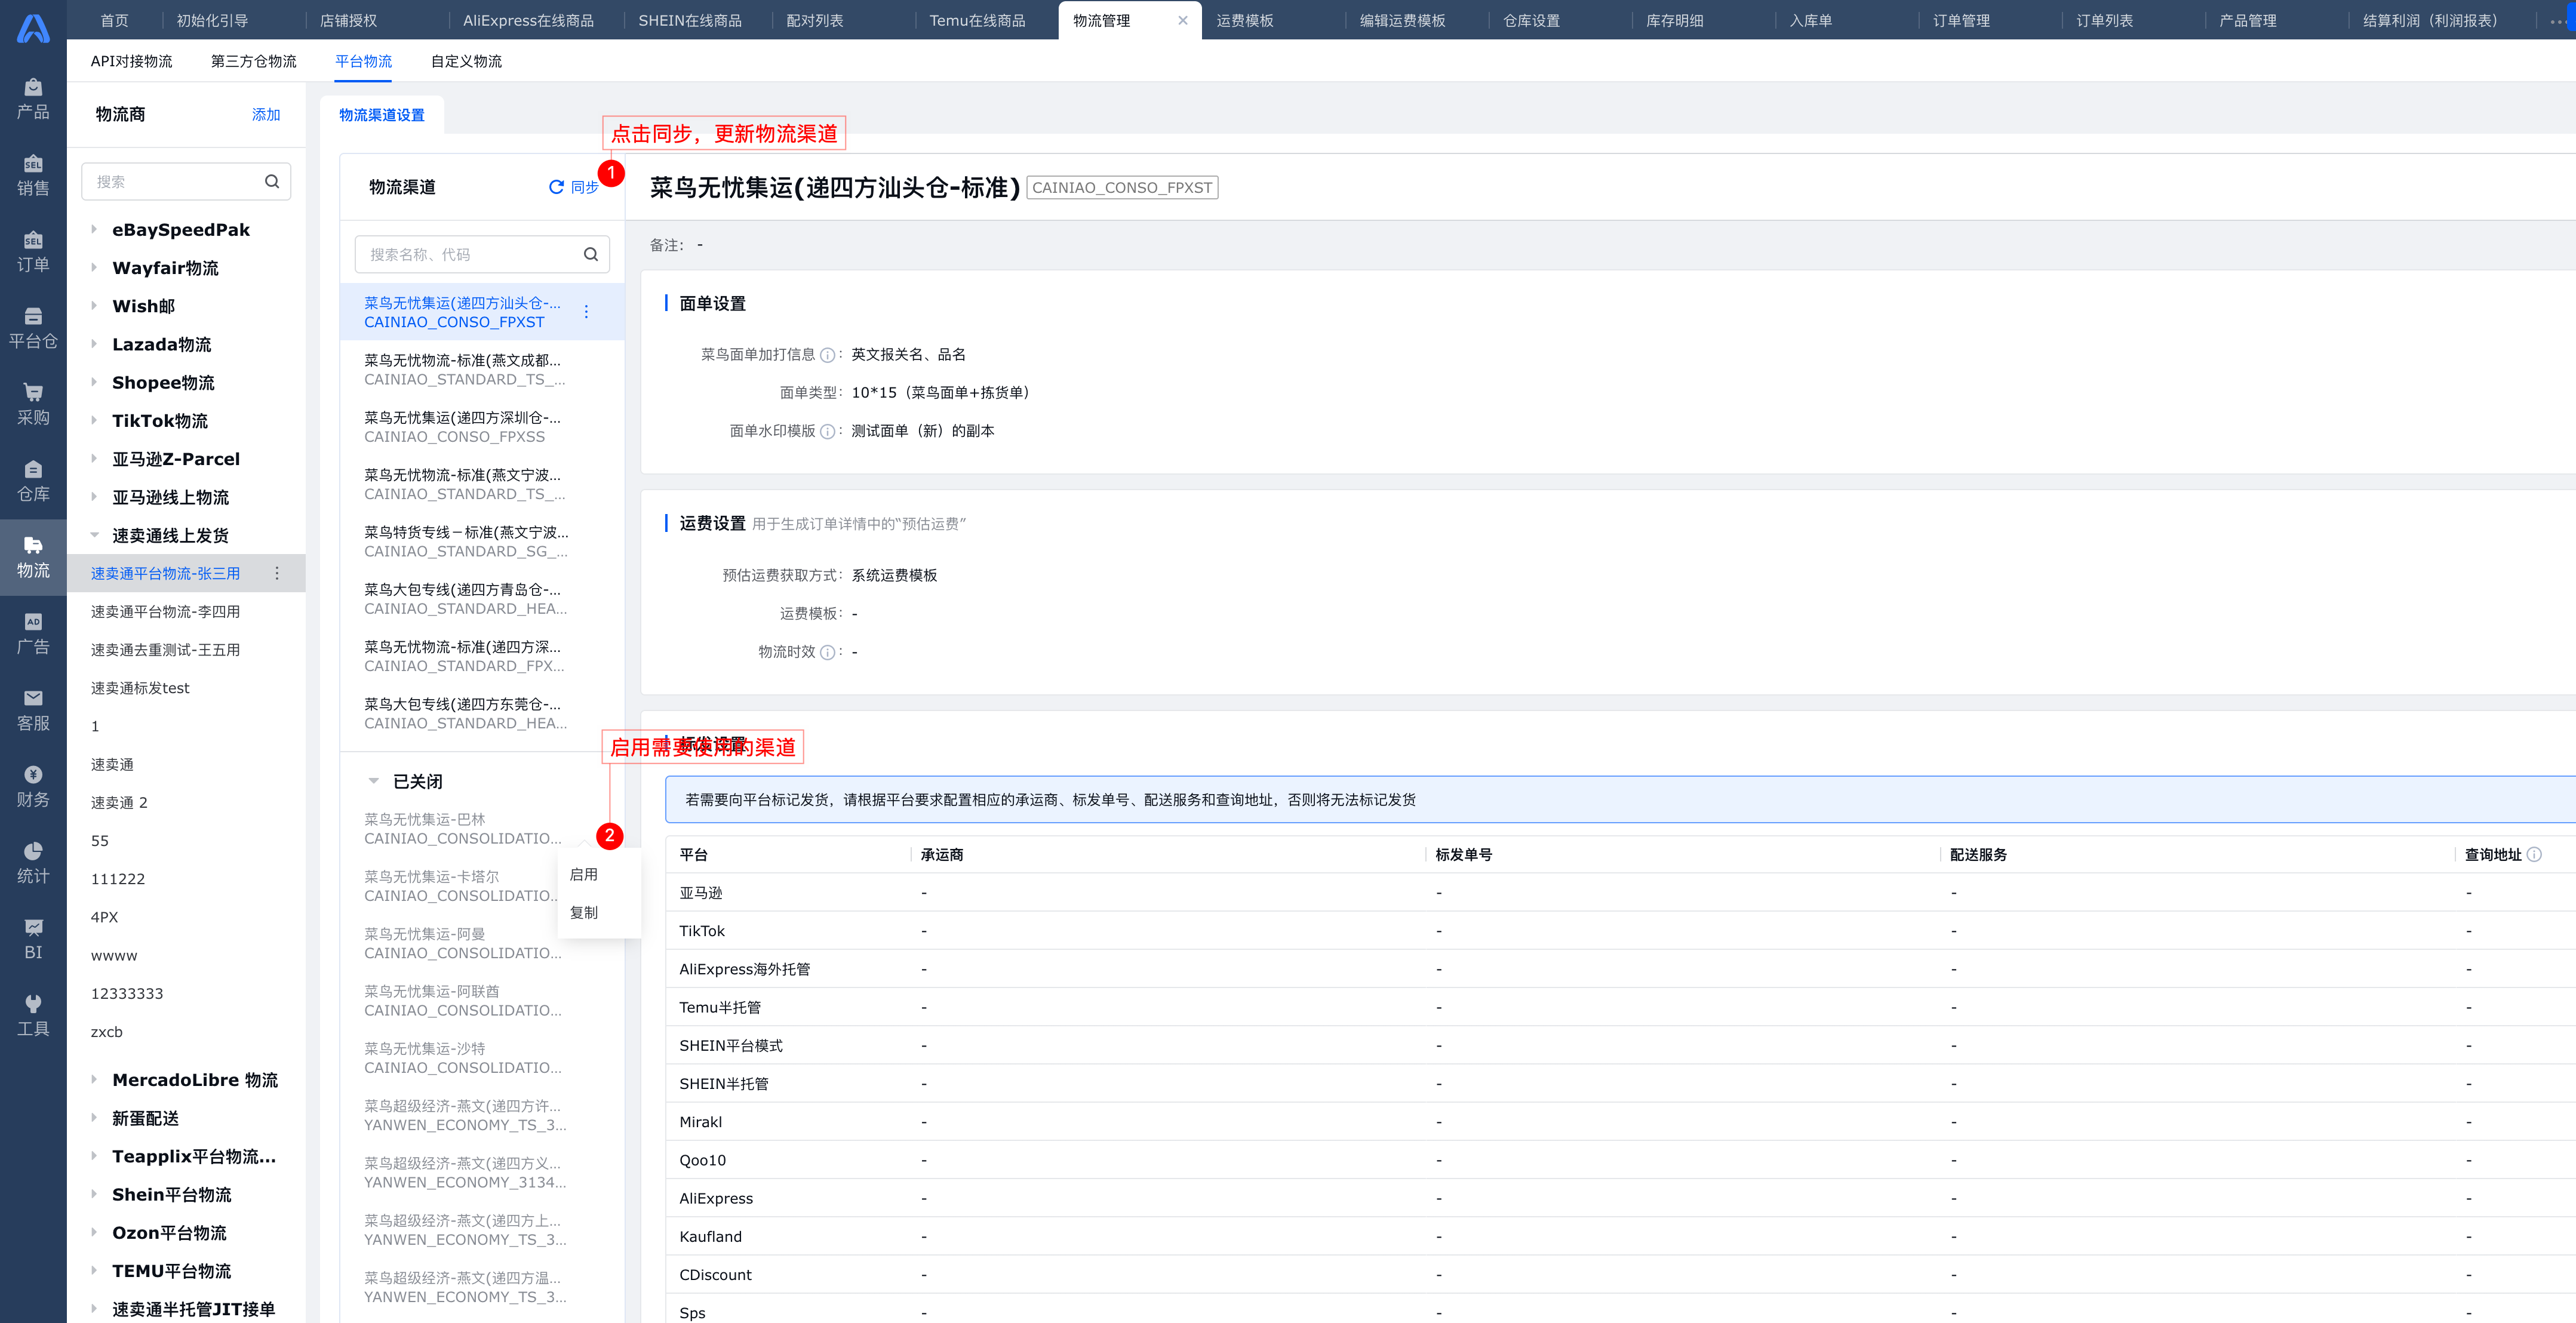
Task: Click the TikTok row in platform table
Action: (1620, 931)
